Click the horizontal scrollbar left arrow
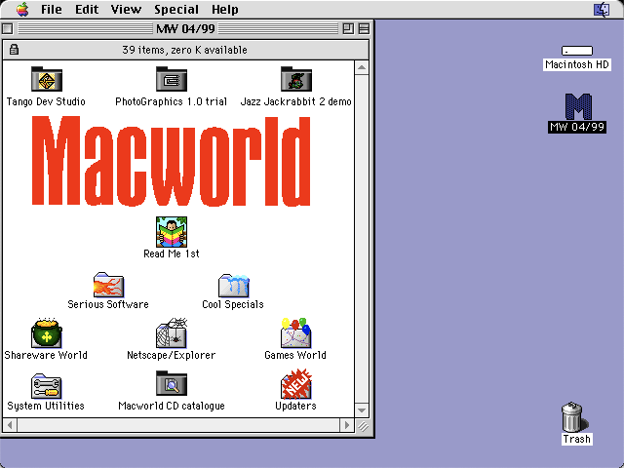Viewport: 624px width, 468px height. click(10, 425)
